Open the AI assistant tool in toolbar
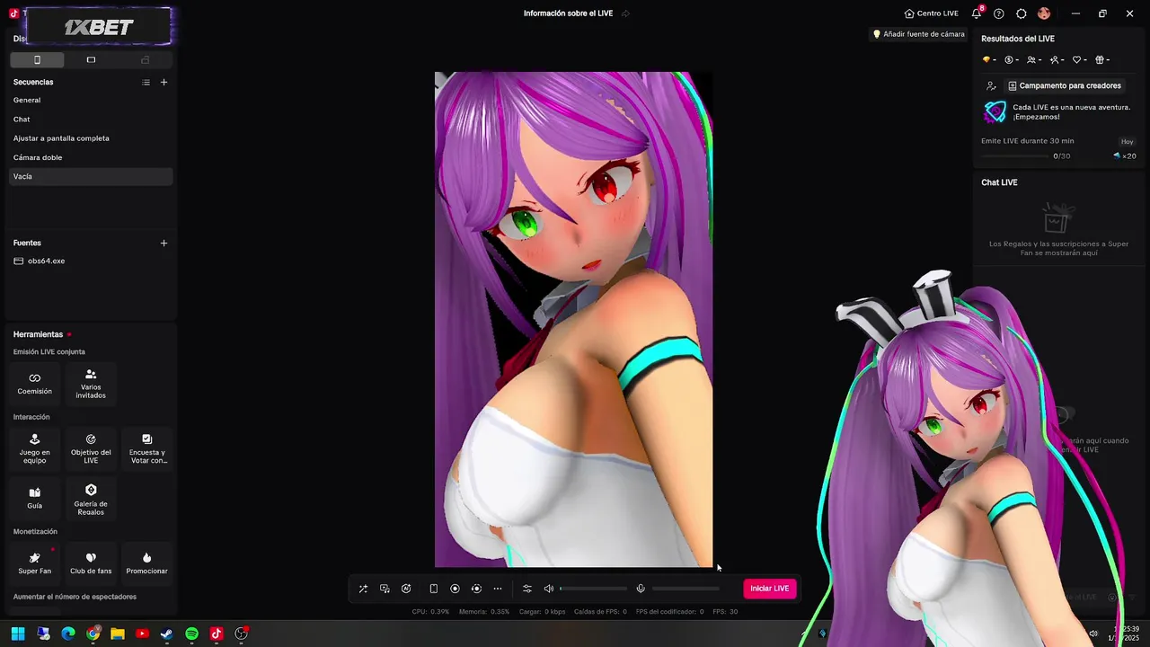1150x647 pixels. point(406,589)
